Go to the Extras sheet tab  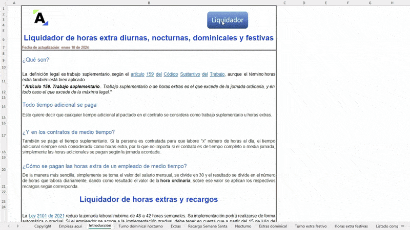tap(176, 226)
